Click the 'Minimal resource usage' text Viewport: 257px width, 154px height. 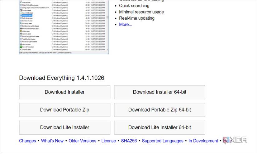click(x=141, y=12)
